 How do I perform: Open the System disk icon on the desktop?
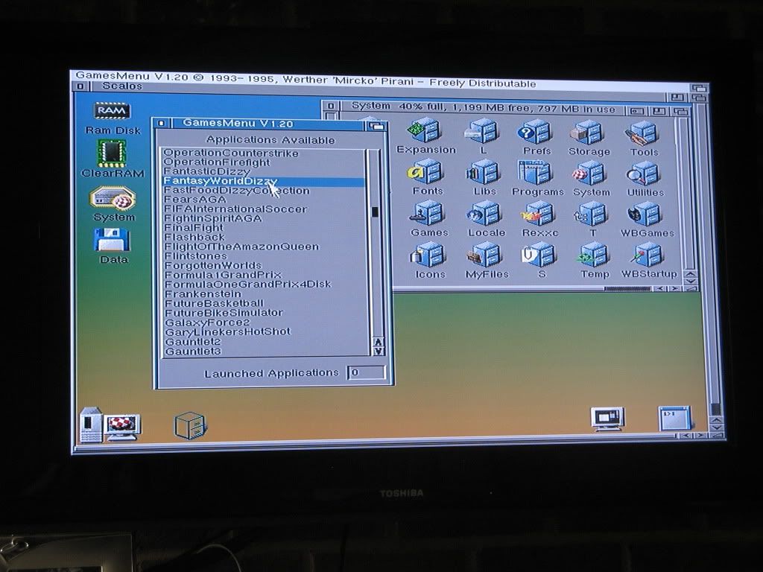click(x=113, y=198)
